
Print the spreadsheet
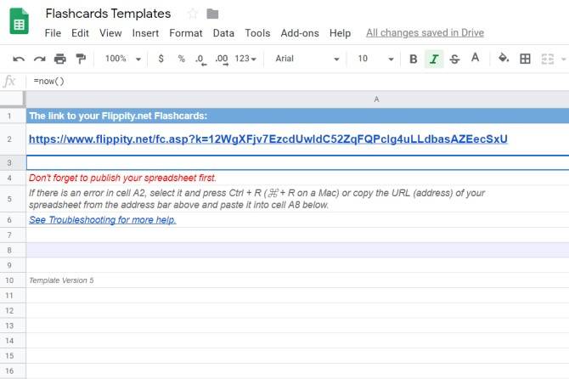(x=60, y=59)
